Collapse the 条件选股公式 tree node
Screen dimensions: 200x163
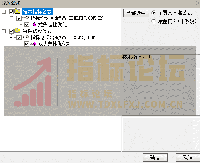pos(4,31)
